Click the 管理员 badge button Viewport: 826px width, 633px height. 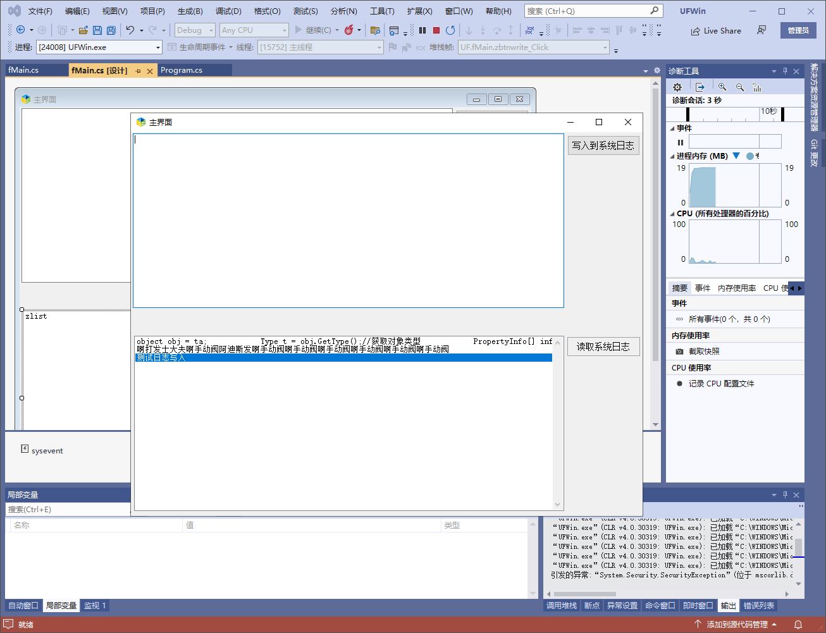[x=798, y=30]
